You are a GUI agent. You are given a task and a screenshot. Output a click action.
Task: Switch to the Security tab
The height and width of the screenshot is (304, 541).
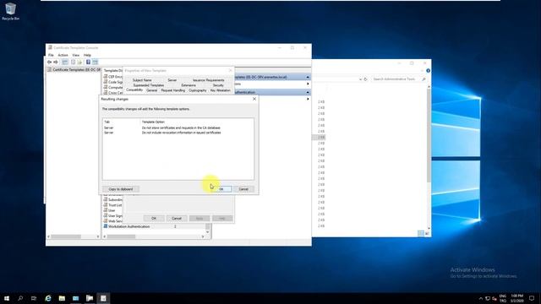[218, 85]
